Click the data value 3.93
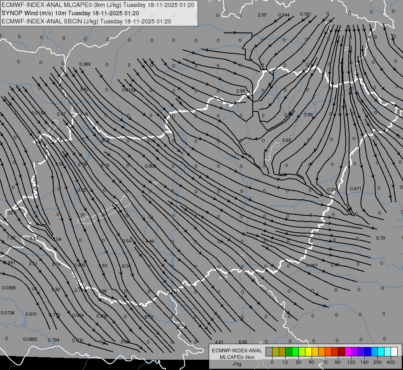This screenshot has height=370, width=403. tap(287, 140)
